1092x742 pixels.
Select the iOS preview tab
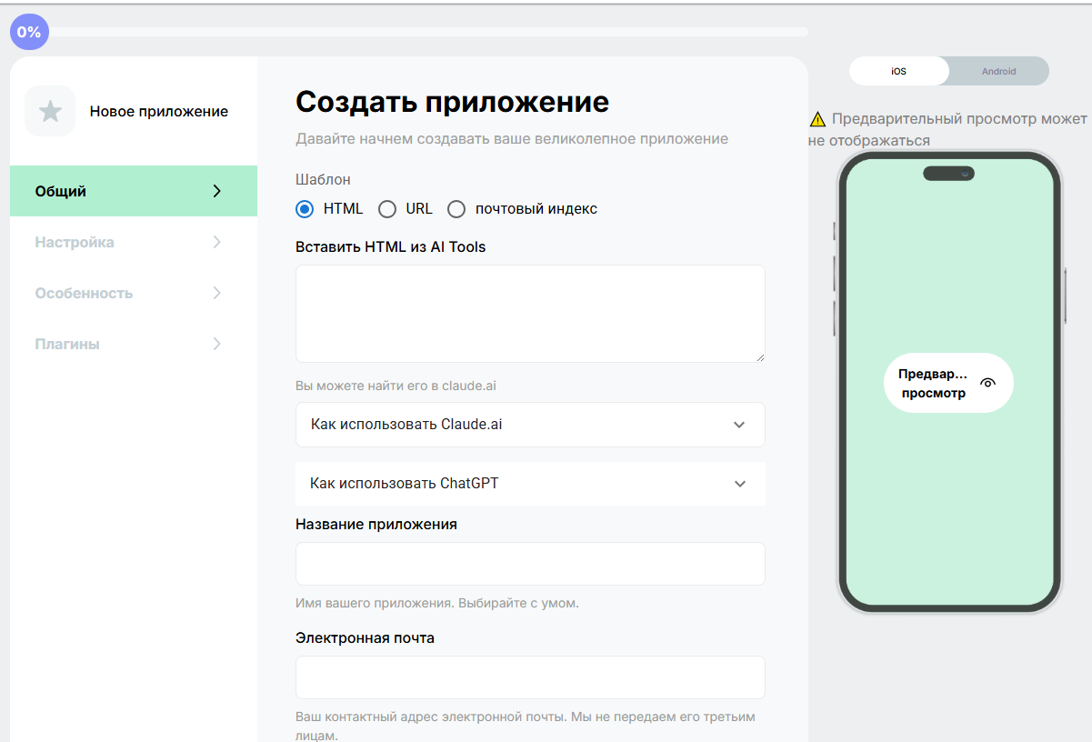point(898,70)
